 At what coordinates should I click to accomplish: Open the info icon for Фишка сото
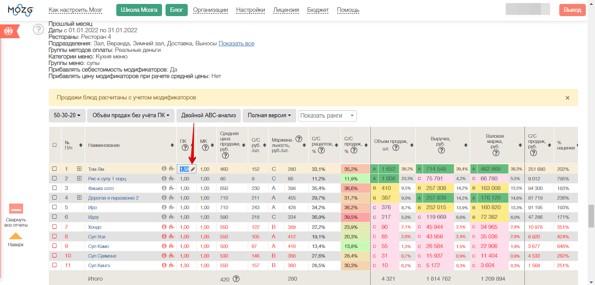pos(164,188)
